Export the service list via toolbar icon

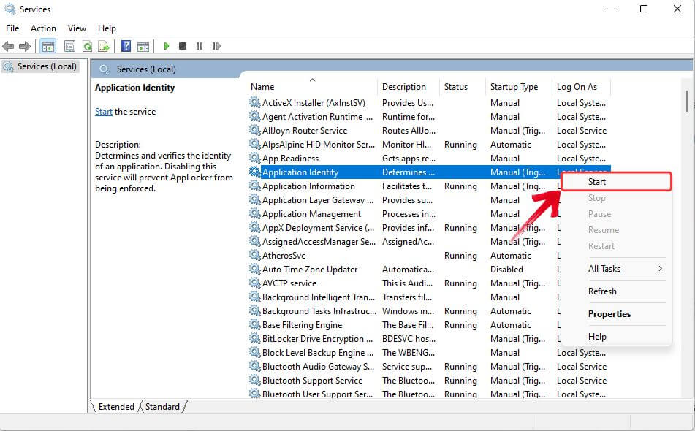[x=104, y=46]
